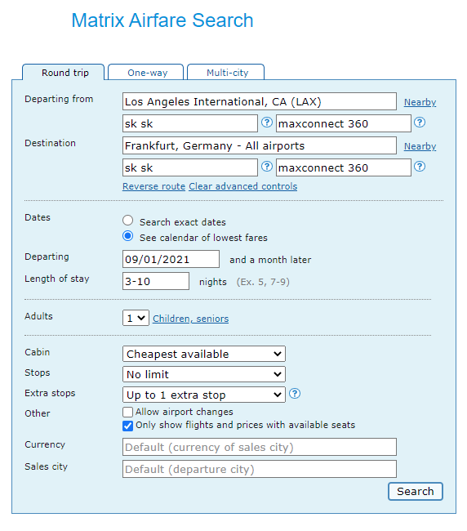Select See calendar of lowest fares option
Viewport: 467px width, 531px height.
(127, 236)
